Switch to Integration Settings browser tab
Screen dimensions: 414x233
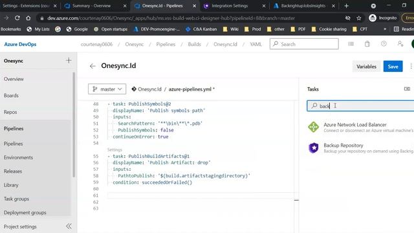coord(230,6)
